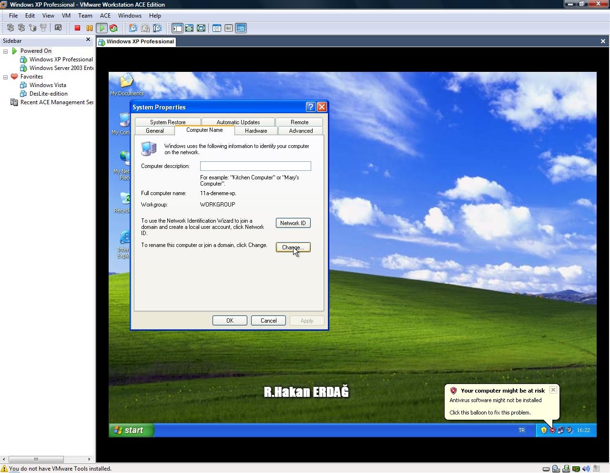The width and height of the screenshot is (610, 473).
Task: Click OK in System Properties
Action: [x=230, y=321]
